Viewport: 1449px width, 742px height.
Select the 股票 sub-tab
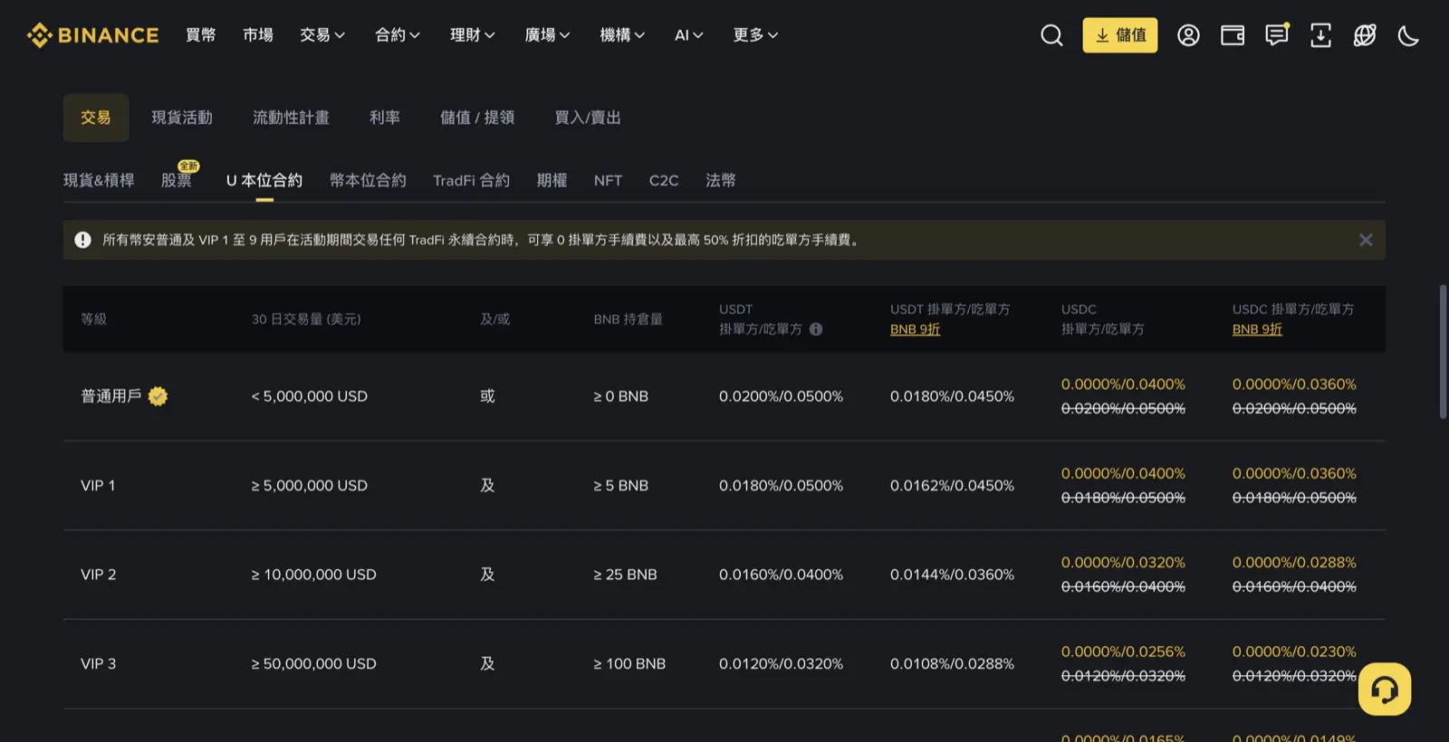177,180
